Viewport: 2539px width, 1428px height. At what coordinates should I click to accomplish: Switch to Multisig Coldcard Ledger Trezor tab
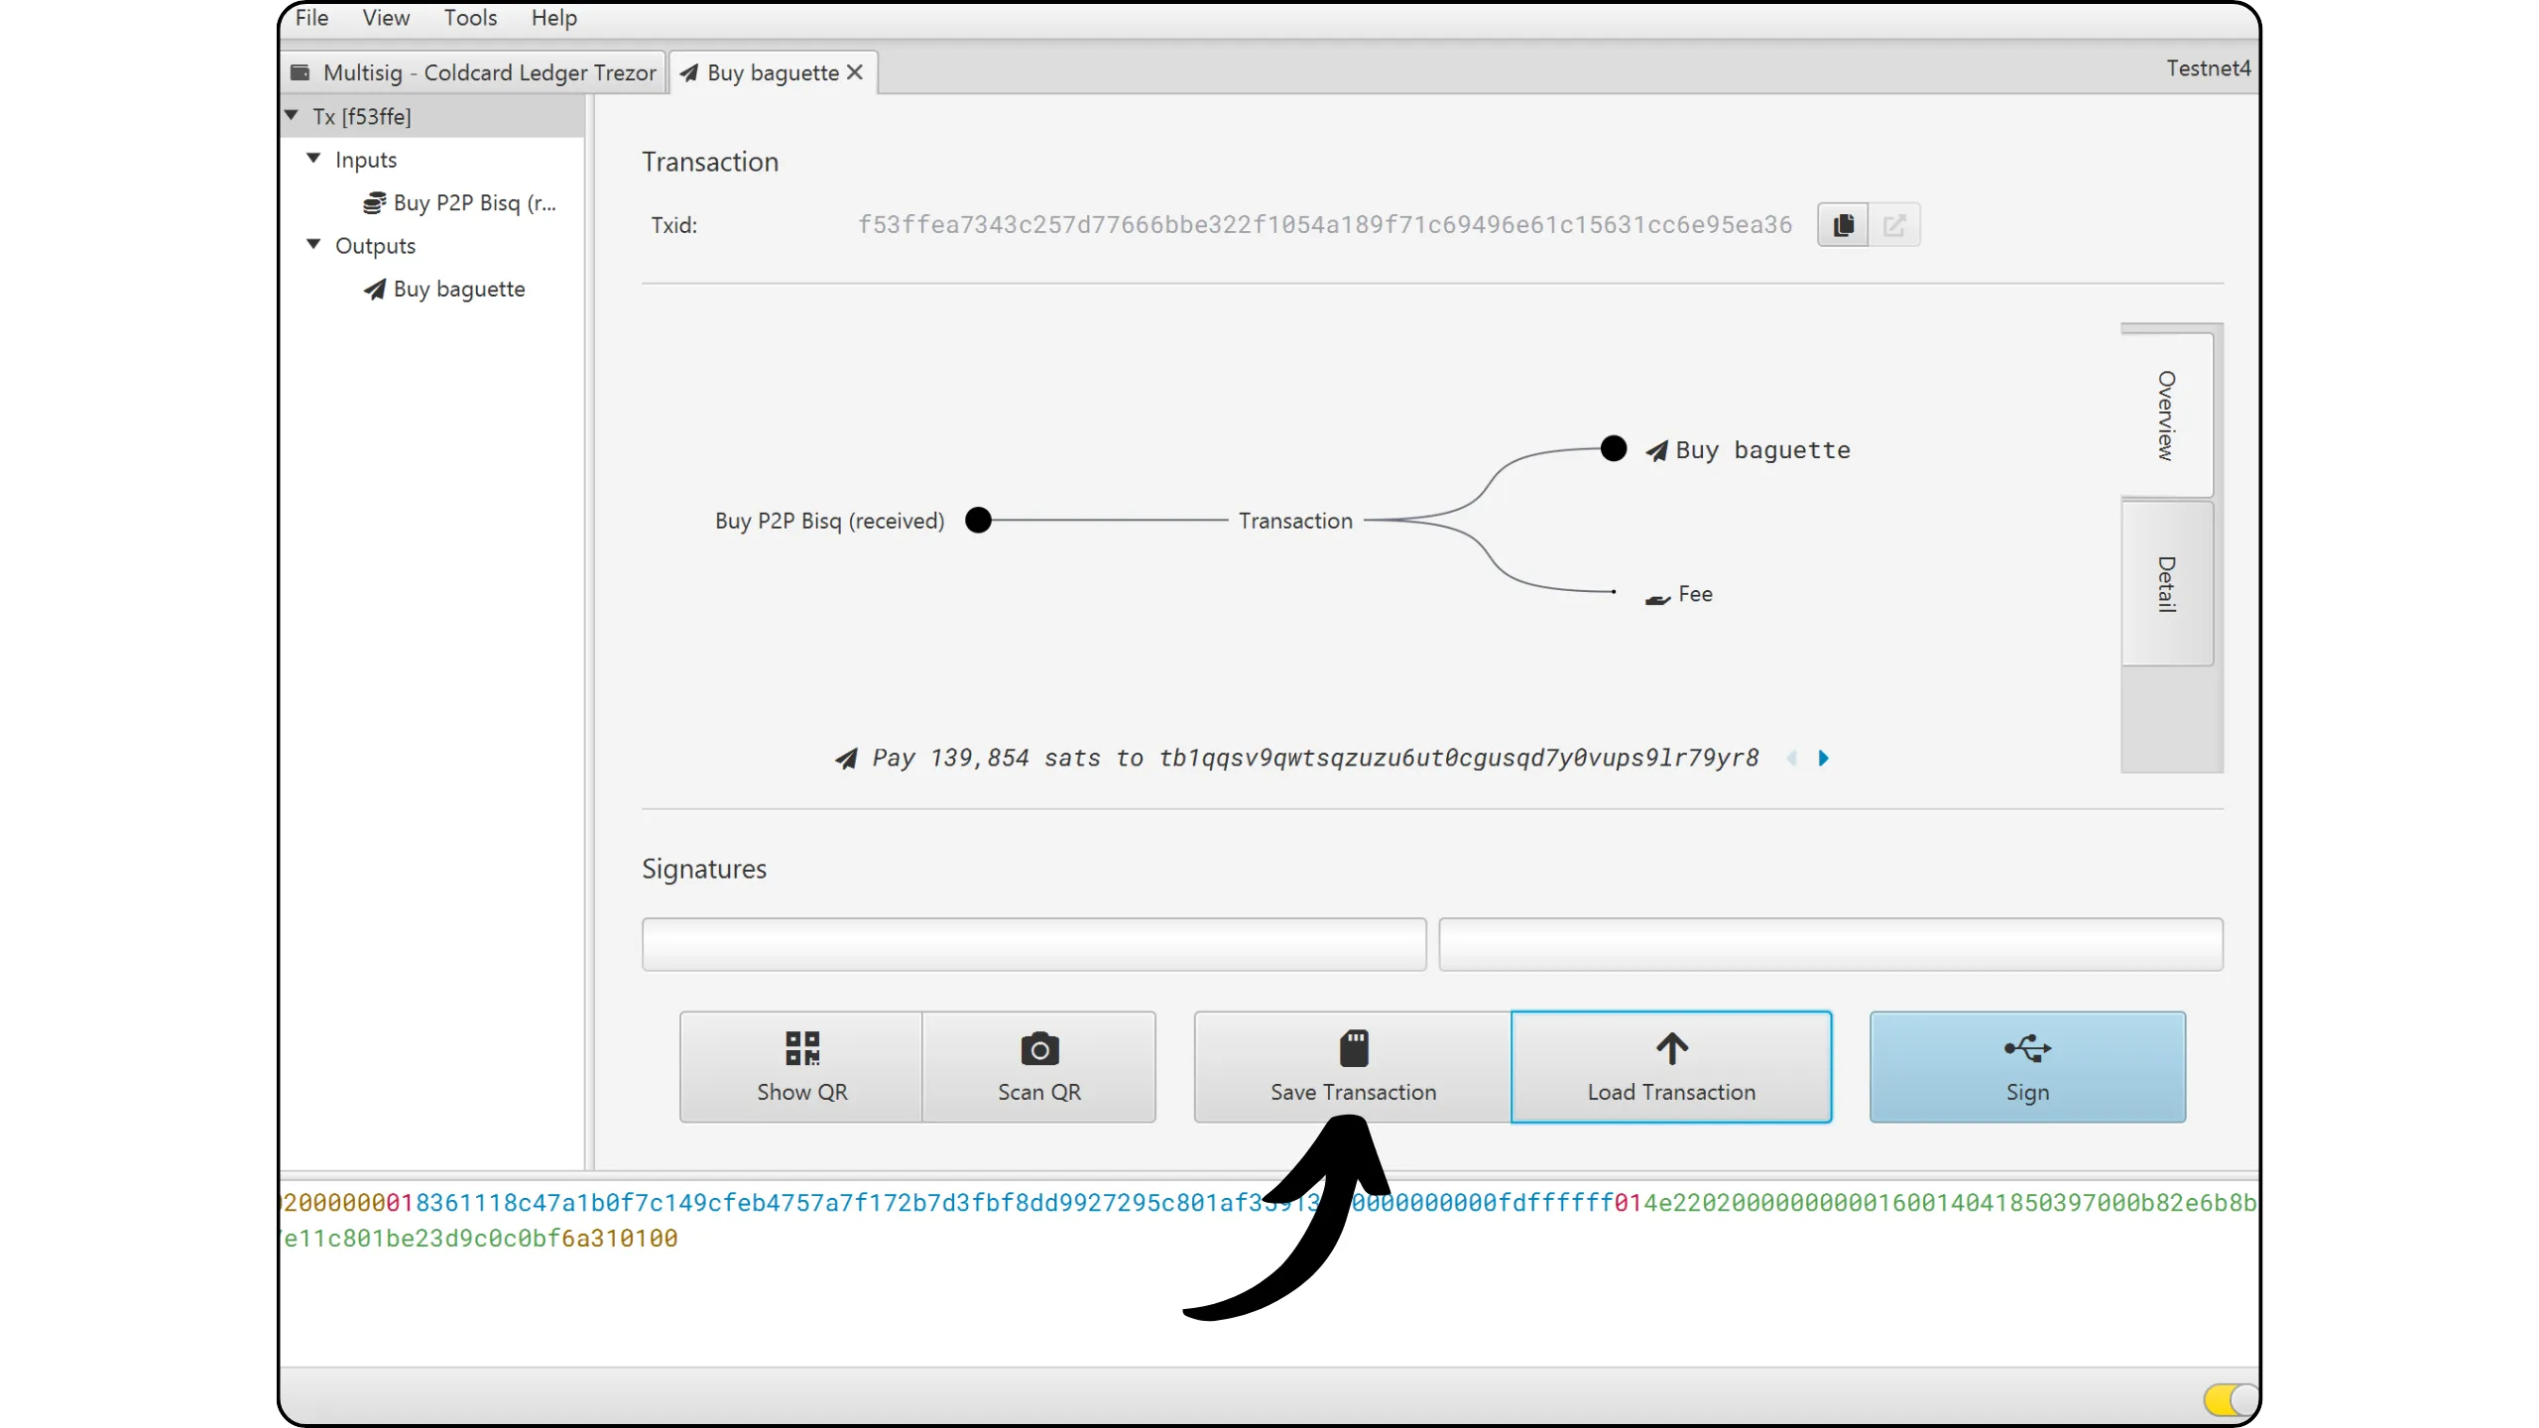click(x=474, y=72)
